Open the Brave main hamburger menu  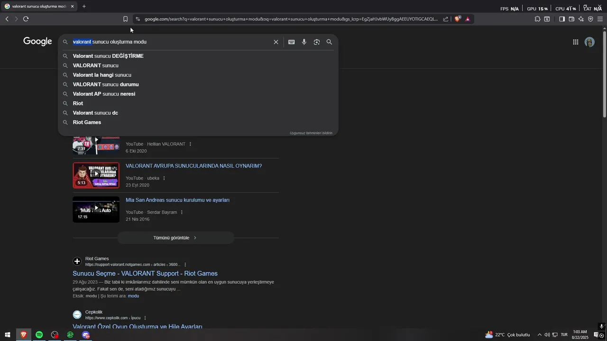coord(600,19)
